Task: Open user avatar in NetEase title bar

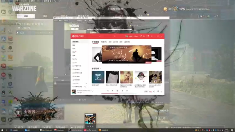Action: point(127,36)
